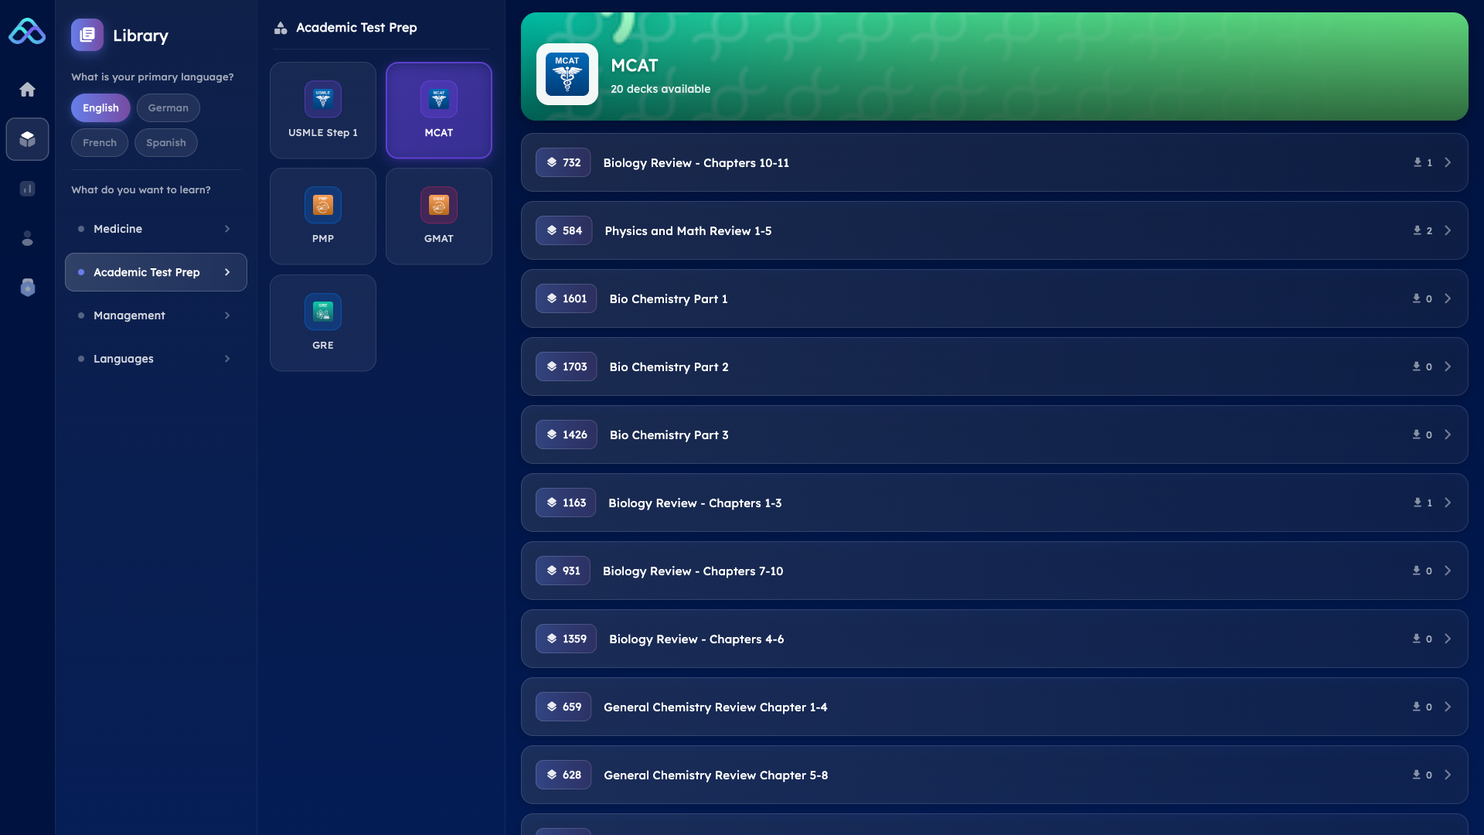Click the shield badge sidebar icon
The width and height of the screenshot is (1484, 835).
pos(27,288)
